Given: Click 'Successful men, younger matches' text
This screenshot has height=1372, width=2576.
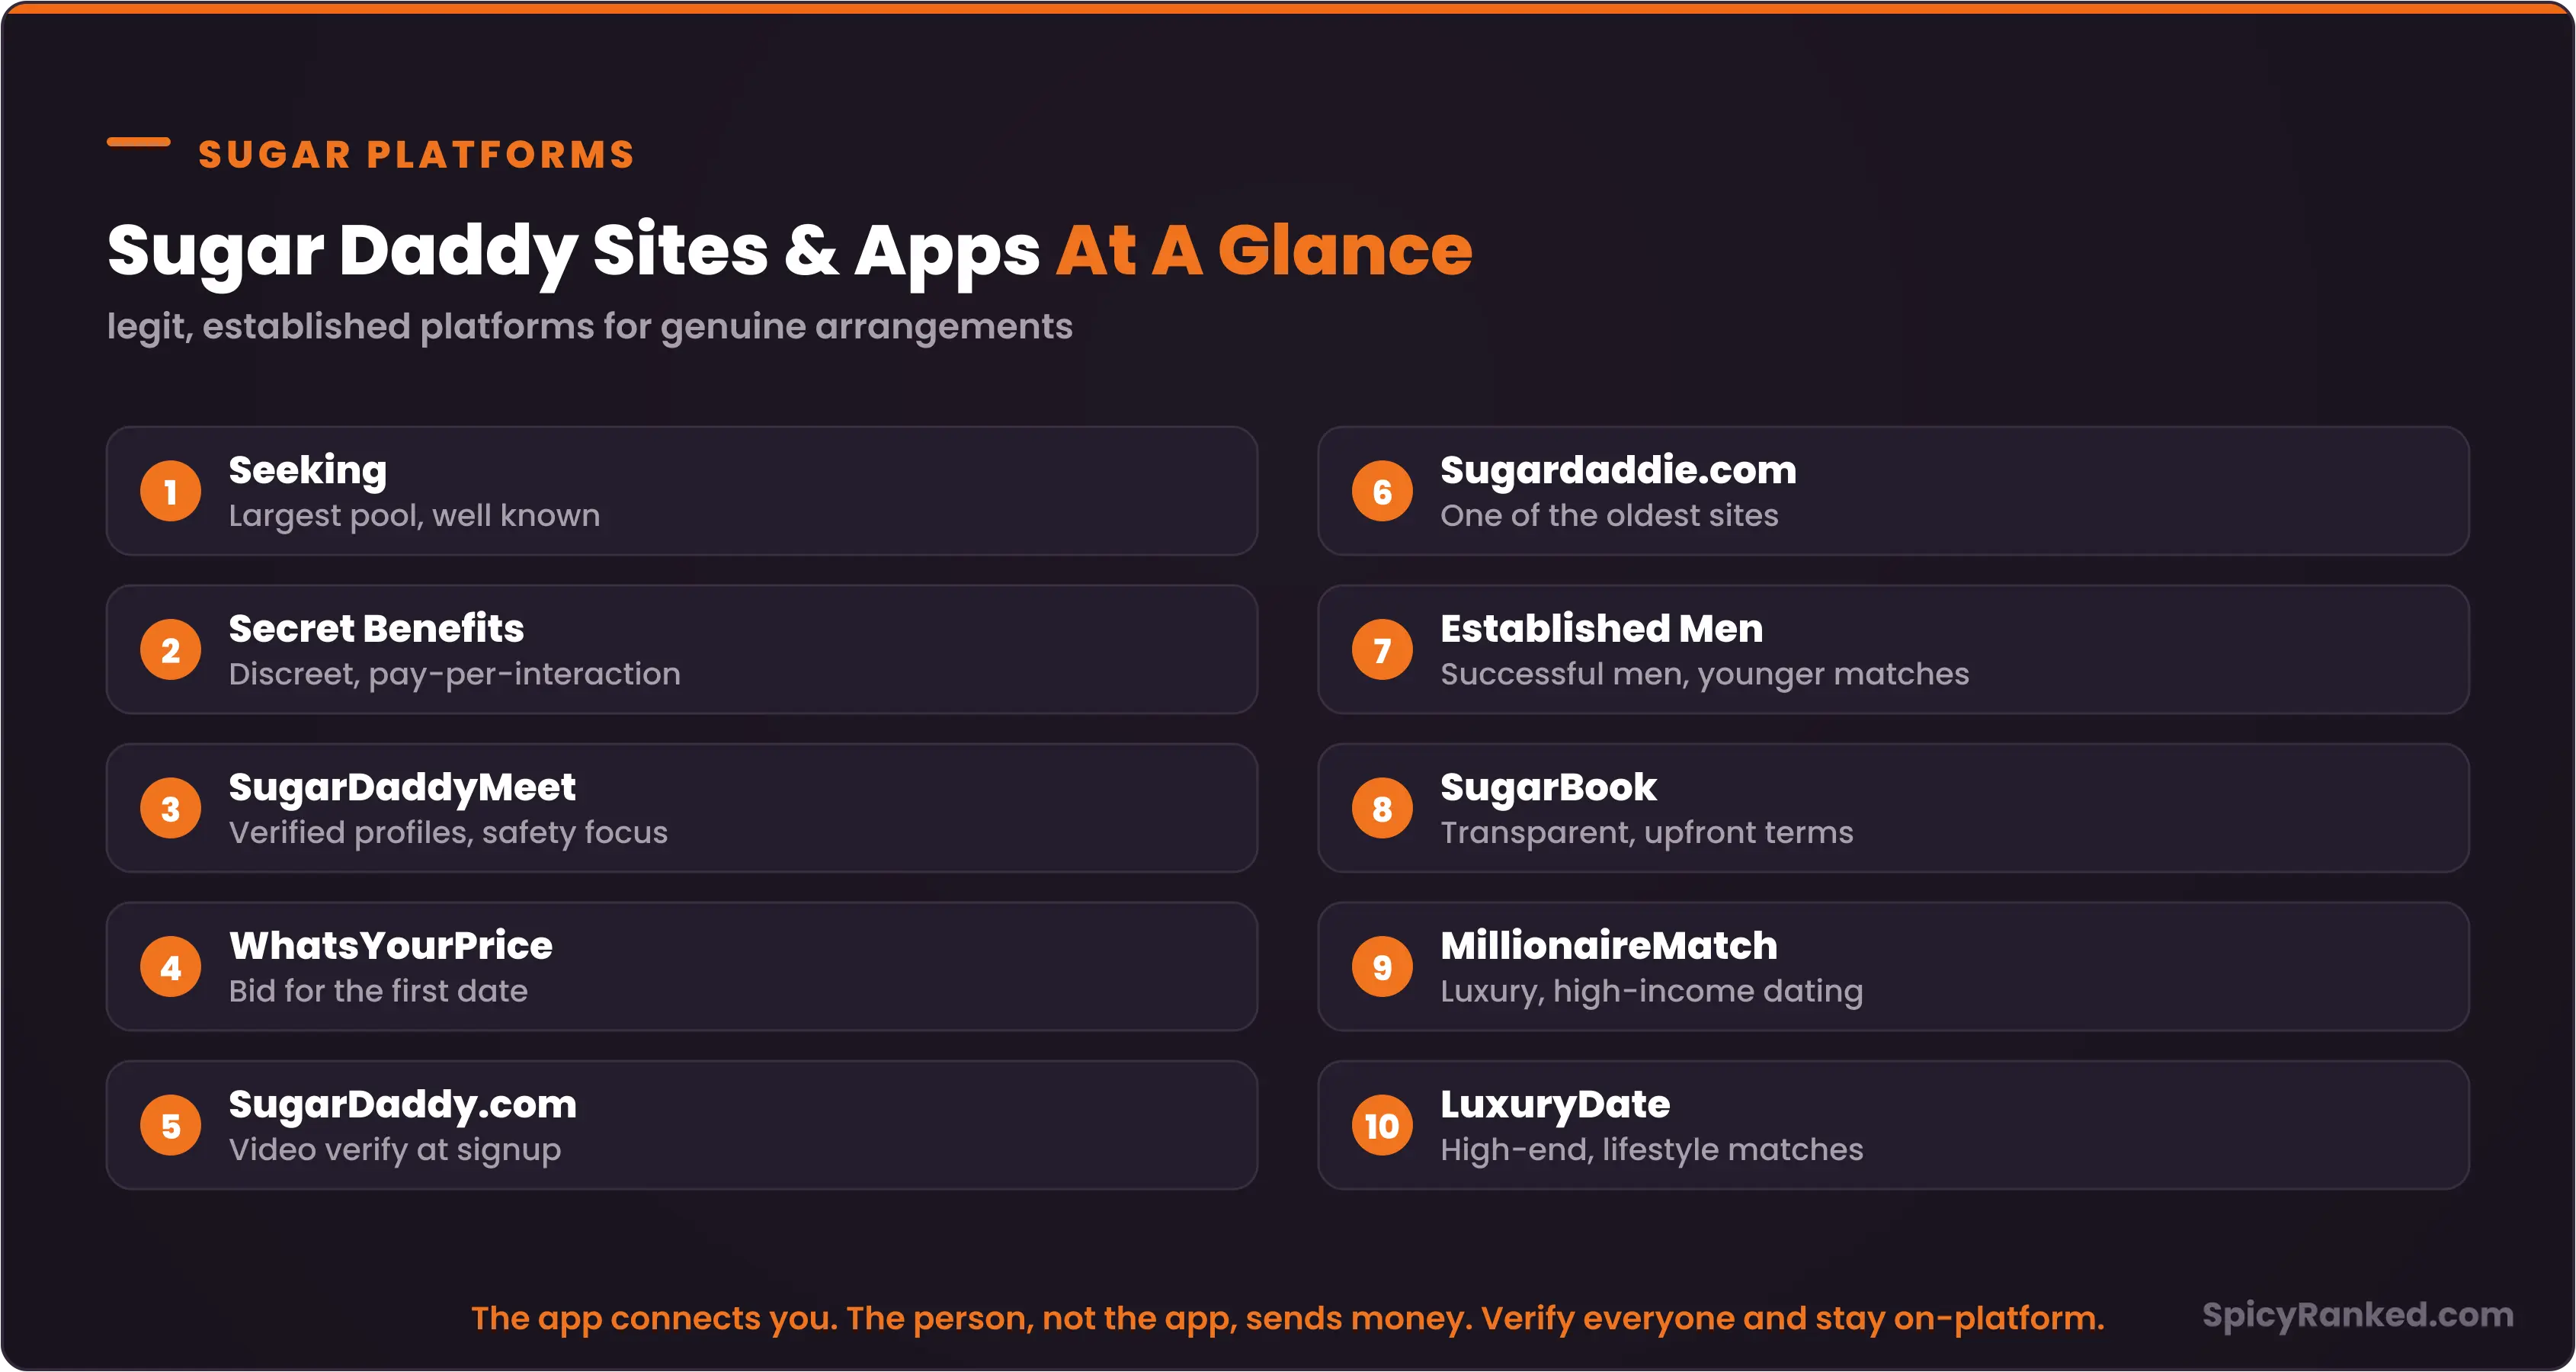Looking at the screenshot, I should [1705, 675].
